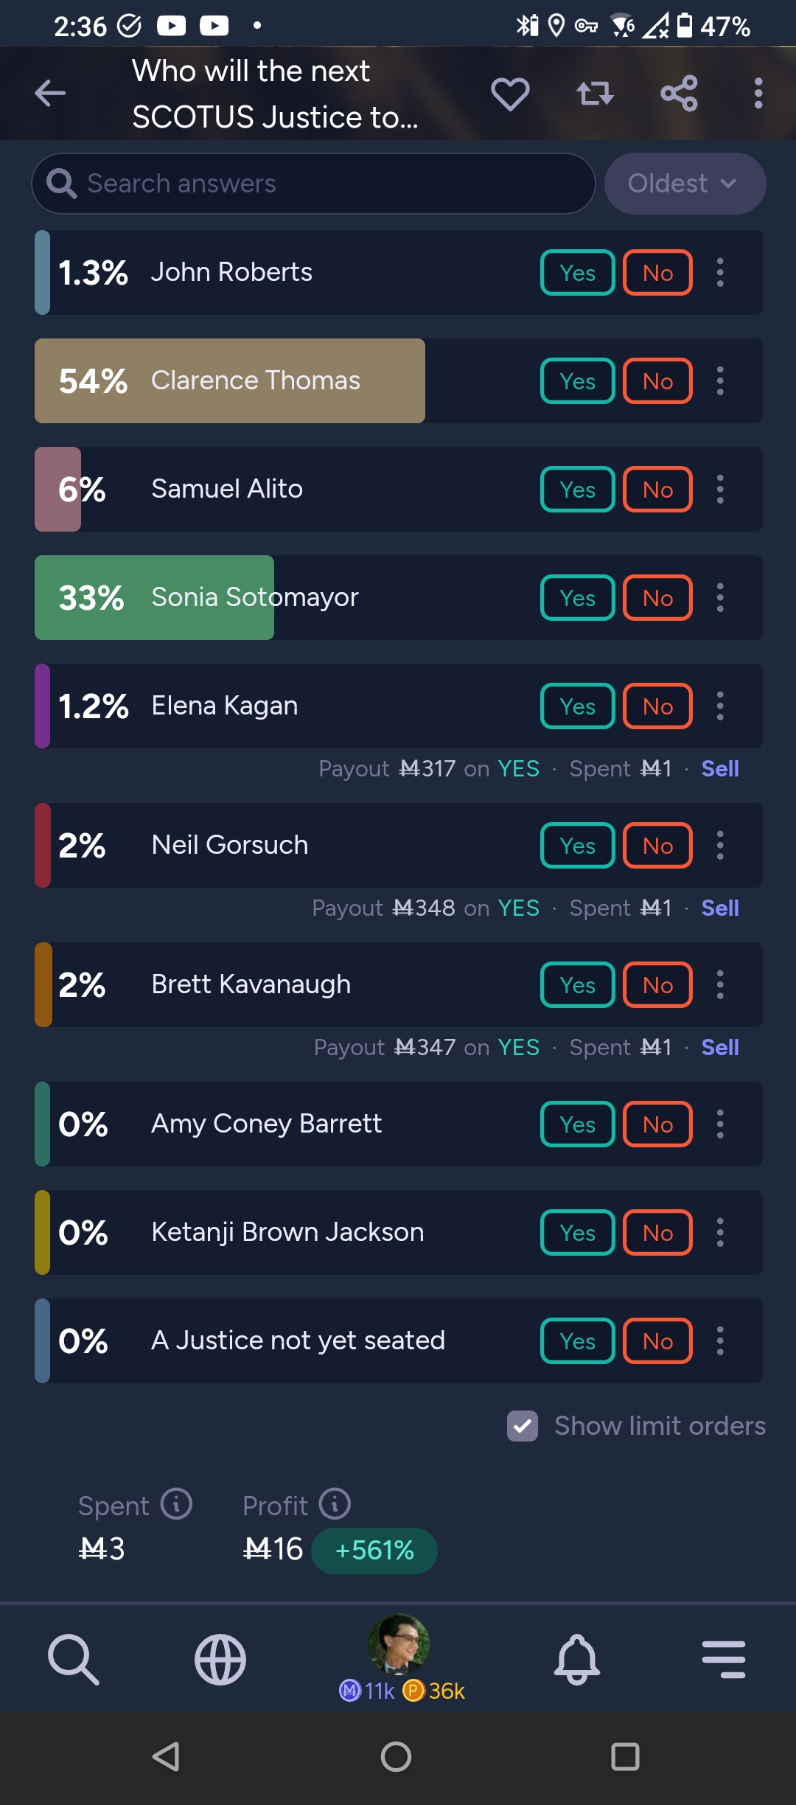This screenshot has height=1805, width=796.
Task: Like this market with the heart icon
Action: 510,94
